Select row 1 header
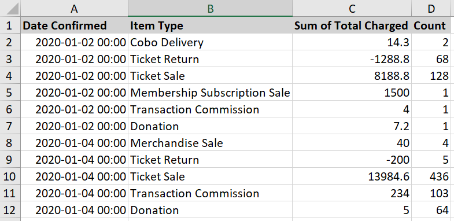Screen dimensions: 454x221 (10, 25)
